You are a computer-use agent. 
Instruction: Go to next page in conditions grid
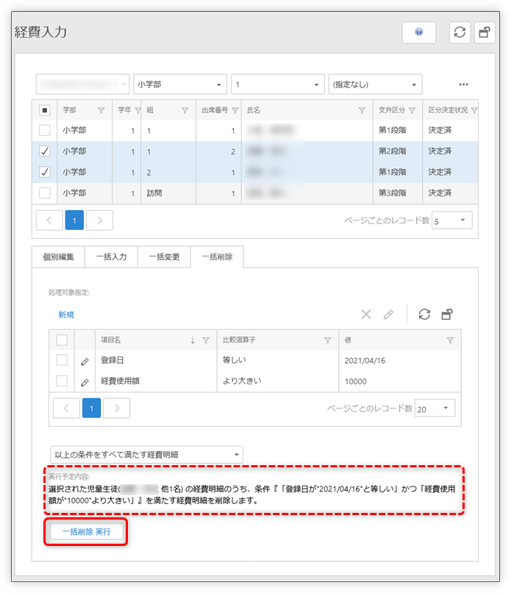(x=117, y=408)
